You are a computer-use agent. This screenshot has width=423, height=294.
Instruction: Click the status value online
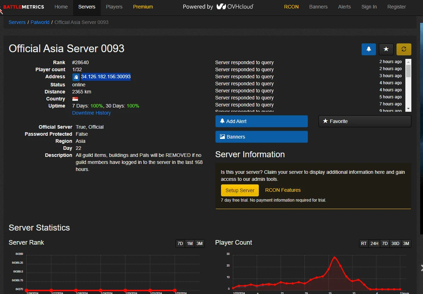tap(79, 85)
